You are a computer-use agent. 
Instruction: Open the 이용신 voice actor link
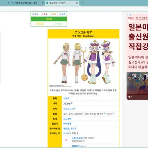click(75, 146)
